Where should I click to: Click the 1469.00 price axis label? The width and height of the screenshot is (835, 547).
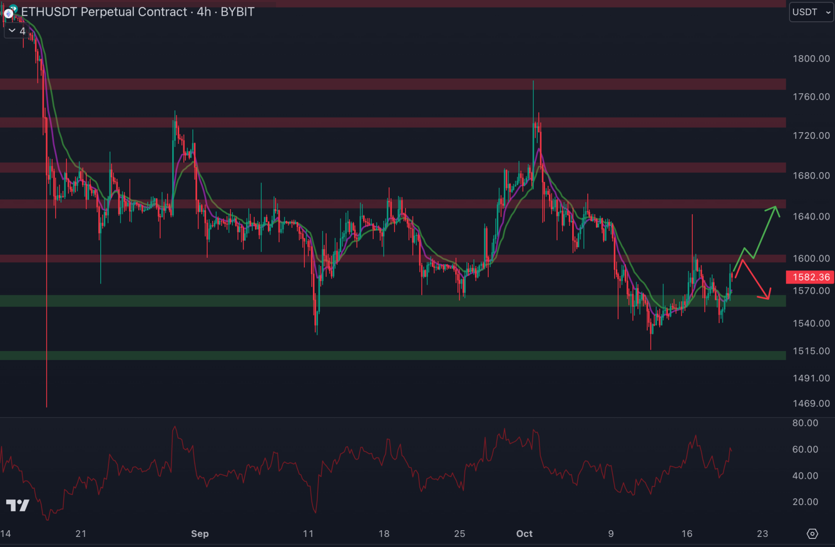[811, 404]
